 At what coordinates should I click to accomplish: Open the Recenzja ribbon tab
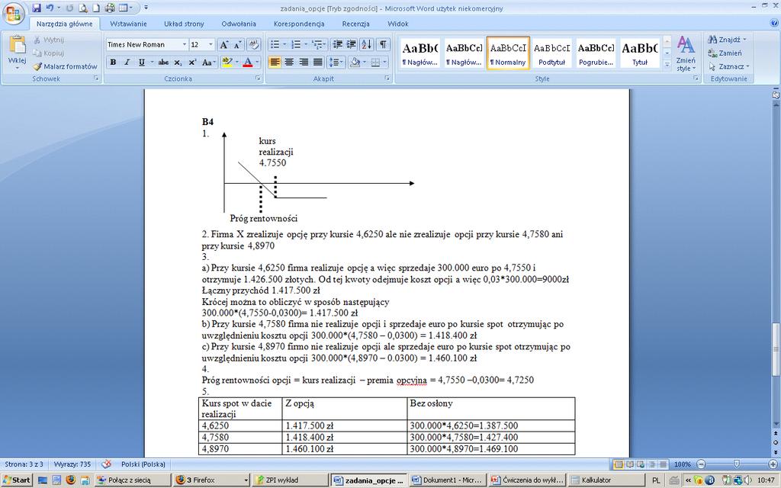355,24
